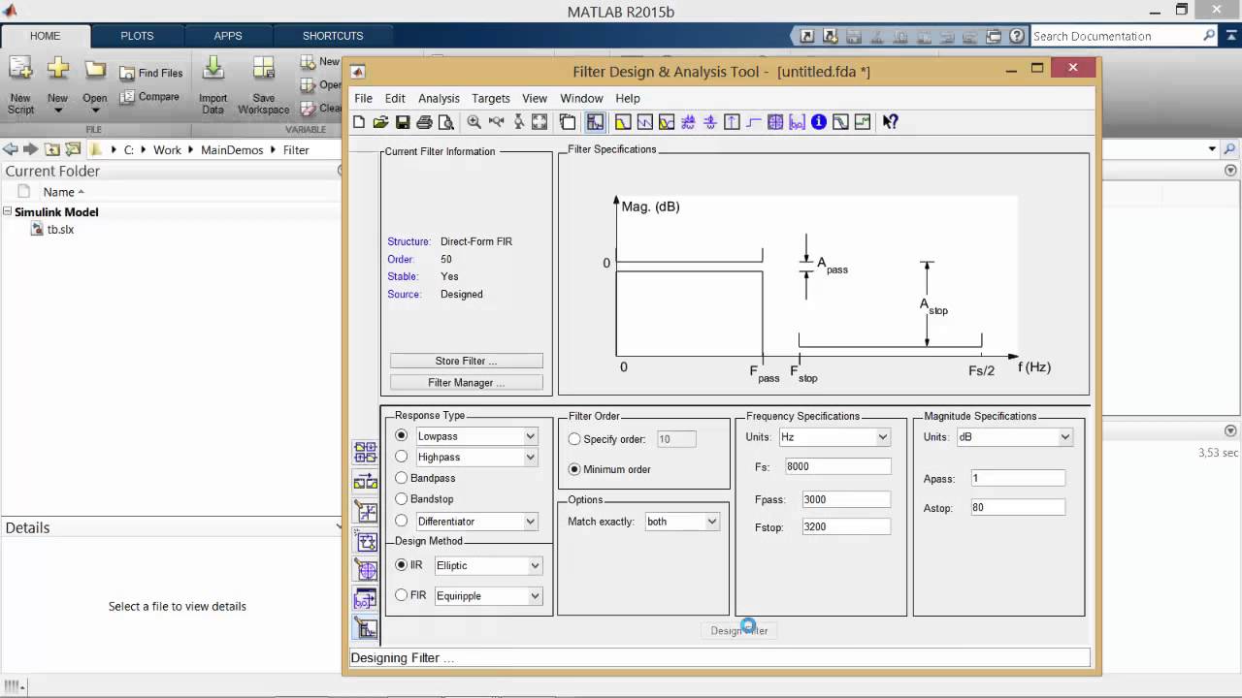Image resolution: width=1242 pixels, height=698 pixels.
Task: Click the Compare button
Action: [x=149, y=97]
